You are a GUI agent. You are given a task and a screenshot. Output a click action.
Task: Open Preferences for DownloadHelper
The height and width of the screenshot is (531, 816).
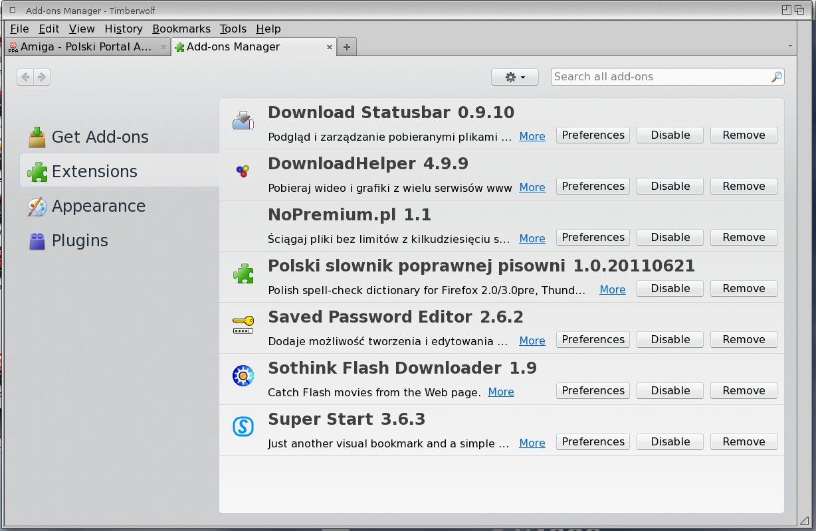(x=593, y=187)
